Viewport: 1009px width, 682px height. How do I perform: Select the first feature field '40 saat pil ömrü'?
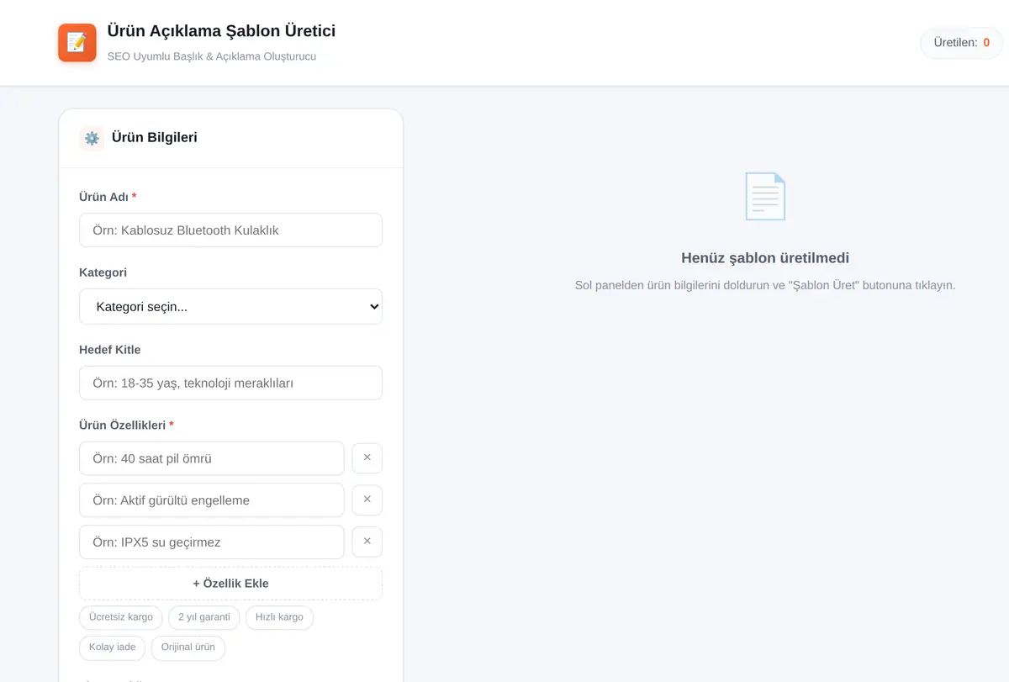(x=212, y=458)
